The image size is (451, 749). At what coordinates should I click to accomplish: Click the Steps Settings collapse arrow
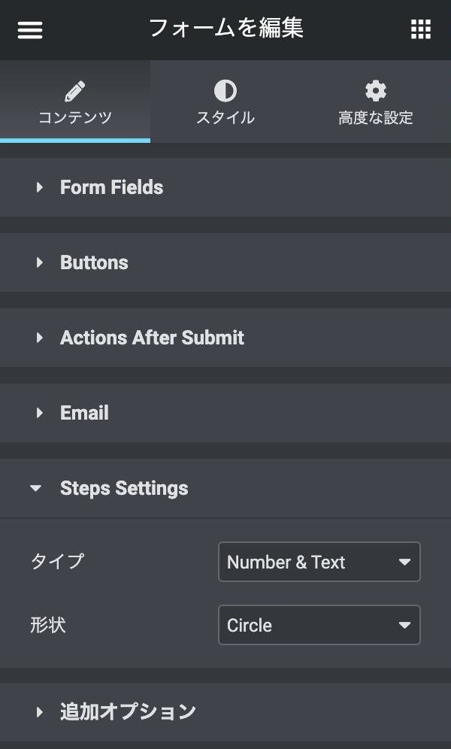(x=36, y=488)
